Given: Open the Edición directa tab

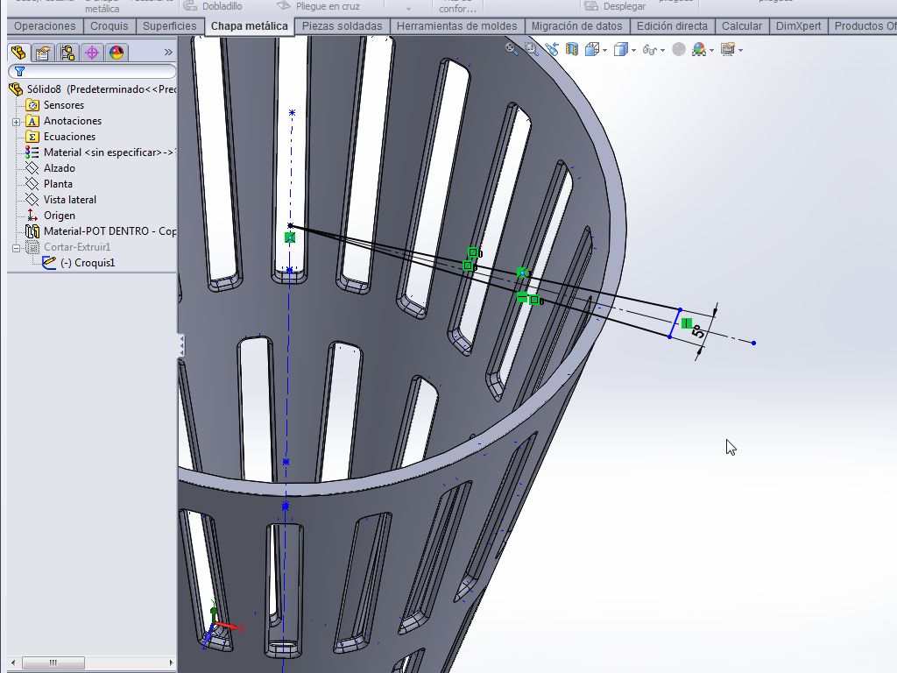Looking at the screenshot, I should point(672,26).
